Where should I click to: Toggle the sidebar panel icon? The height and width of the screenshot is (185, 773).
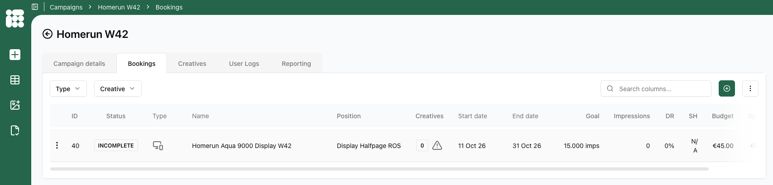click(x=35, y=7)
